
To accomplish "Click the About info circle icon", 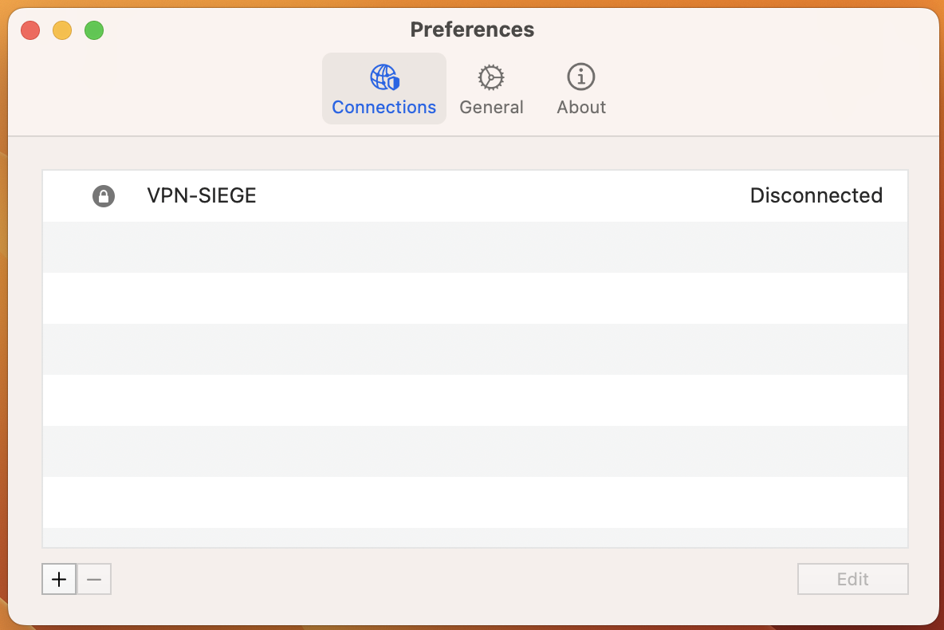I will [x=581, y=77].
